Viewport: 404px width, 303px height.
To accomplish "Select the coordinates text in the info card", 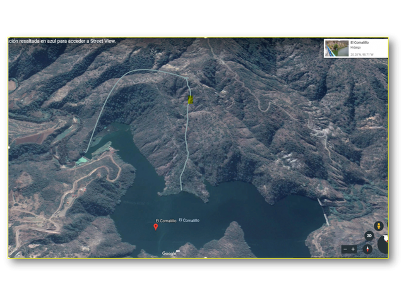I will [x=362, y=55].
